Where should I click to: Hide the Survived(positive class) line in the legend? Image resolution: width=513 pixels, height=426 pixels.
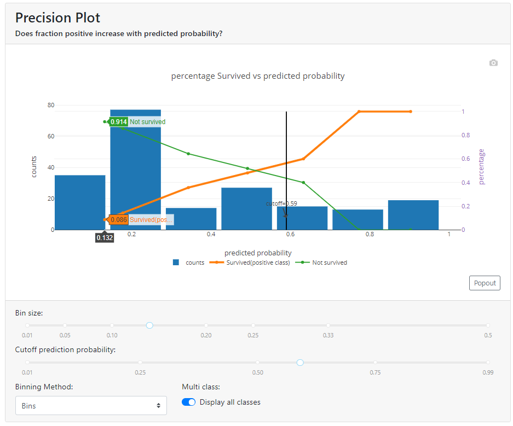click(253, 262)
